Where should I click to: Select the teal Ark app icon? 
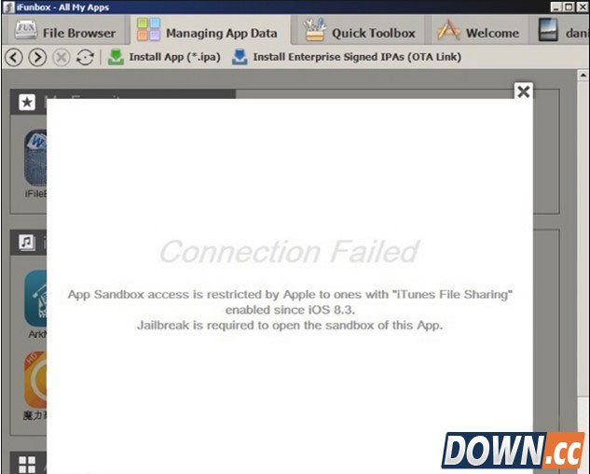(x=35, y=299)
